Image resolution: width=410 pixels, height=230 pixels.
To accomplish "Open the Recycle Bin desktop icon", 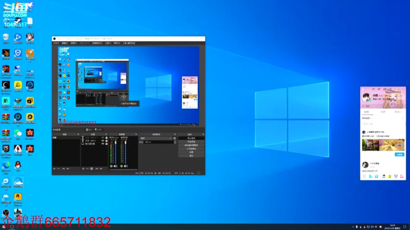I will pyautogui.click(x=6, y=38).
